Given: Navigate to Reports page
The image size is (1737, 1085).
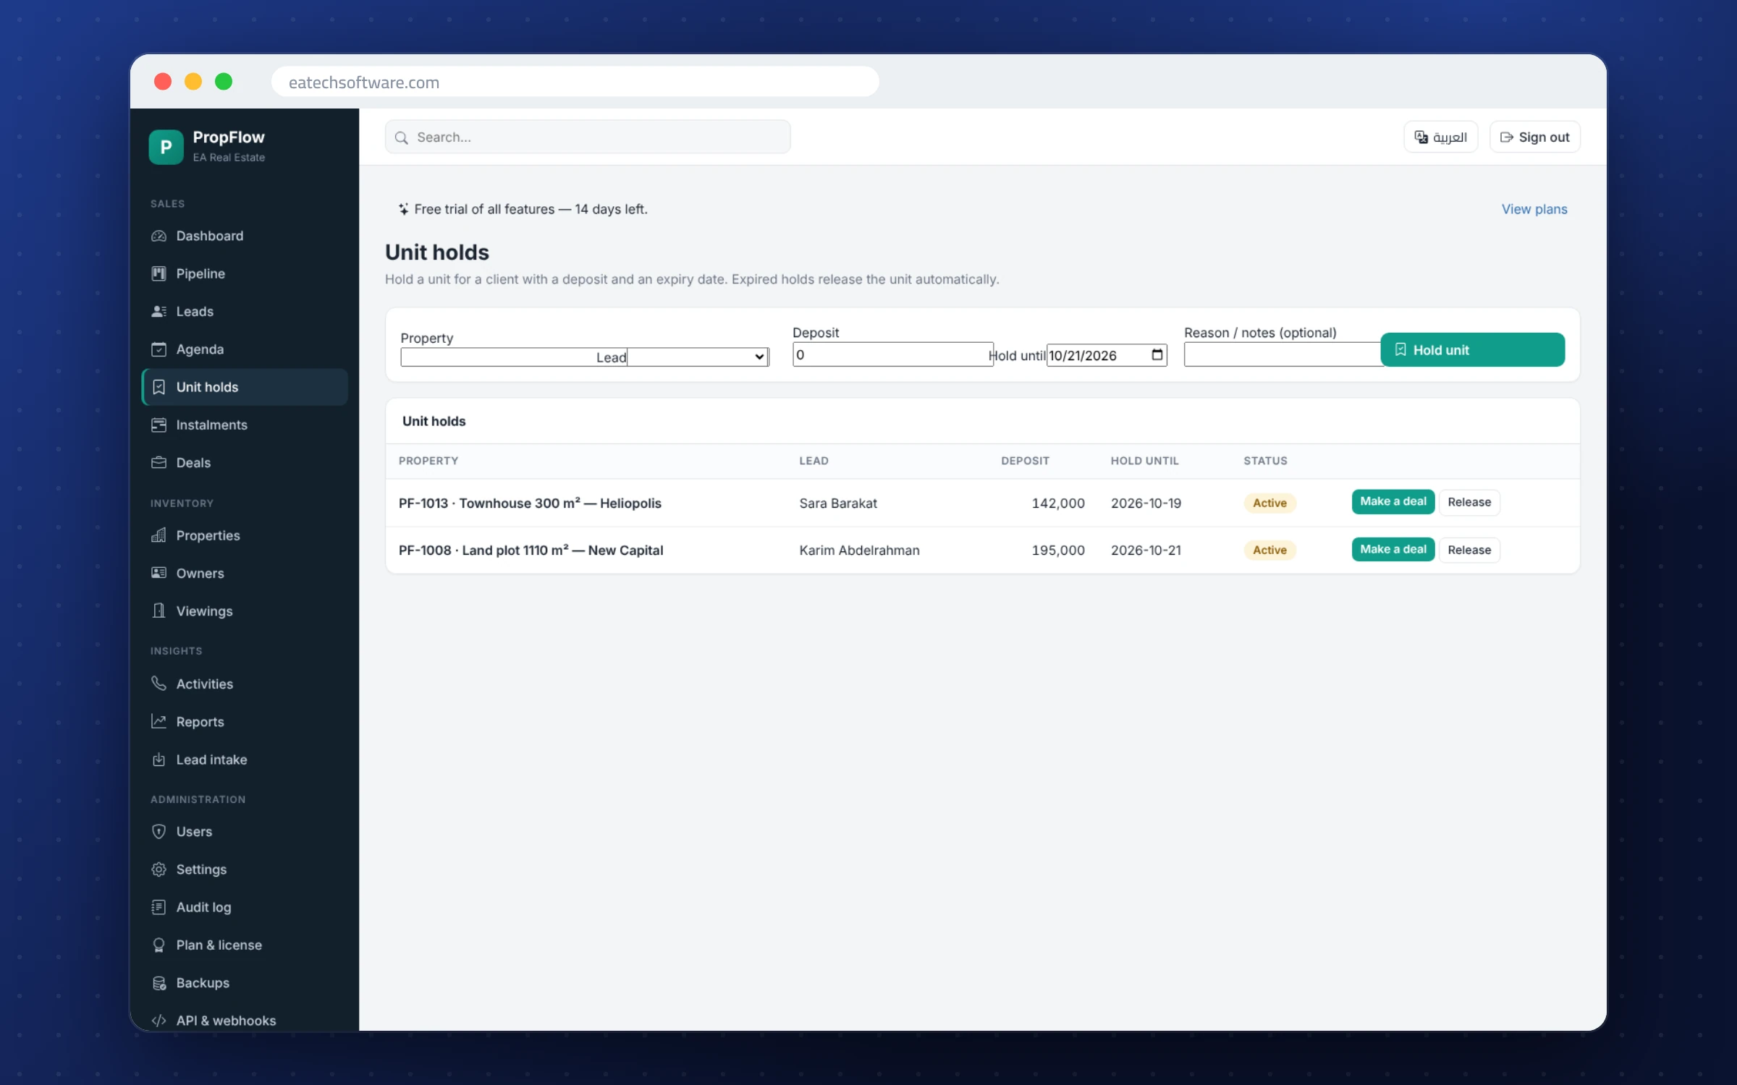Looking at the screenshot, I should (x=245, y=721).
